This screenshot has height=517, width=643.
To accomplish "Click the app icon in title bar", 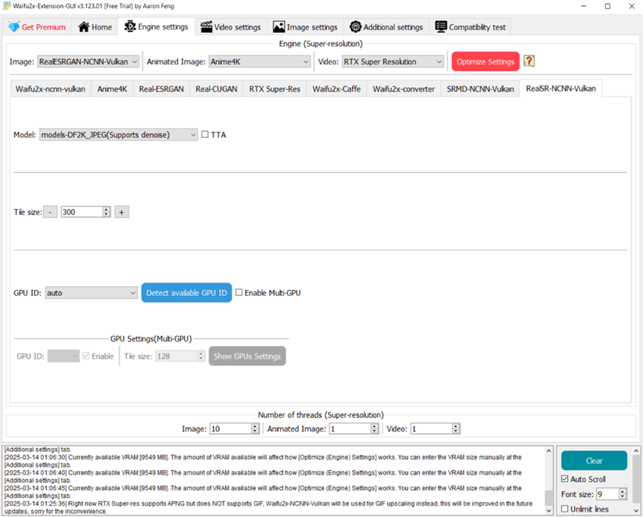I will tap(7, 6).
